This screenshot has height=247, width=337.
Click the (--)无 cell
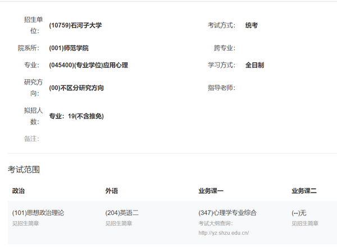[x=299, y=213]
